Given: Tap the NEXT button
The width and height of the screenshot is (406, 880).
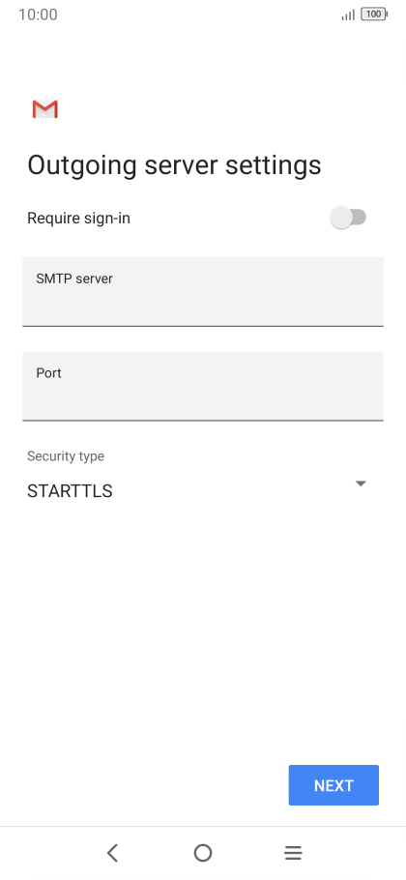Looking at the screenshot, I should pyautogui.click(x=333, y=785).
